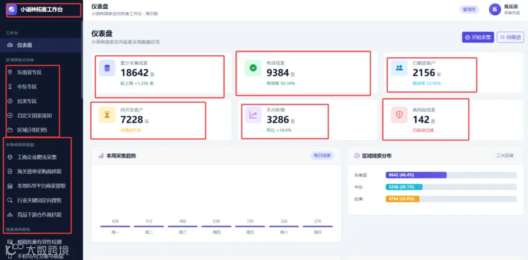Click the 开始采集 button
Screen dimensions: 528x260
pos(478,37)
